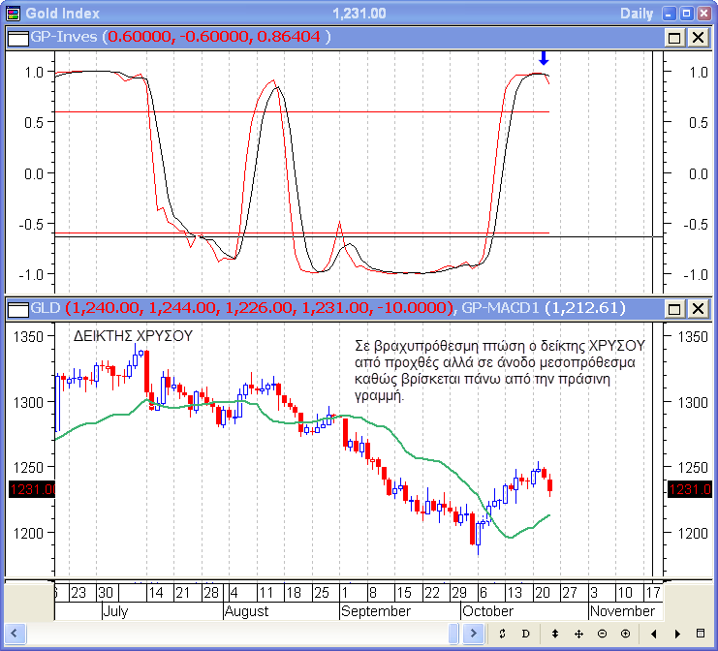Image resolution: width=718 pixels, height=651 pixels.
Task: Click the vertical rescale arrows icon
Action: [554, 634]
